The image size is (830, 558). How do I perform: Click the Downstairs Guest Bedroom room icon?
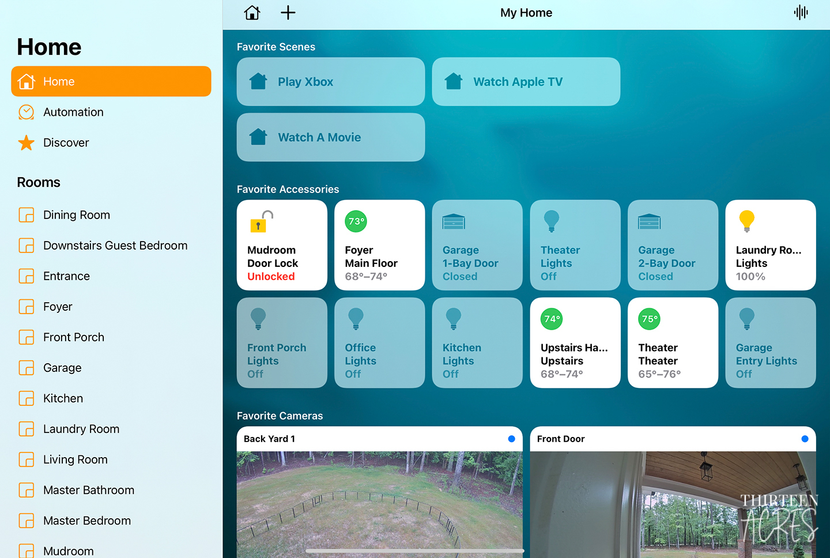tap(27, 246)
